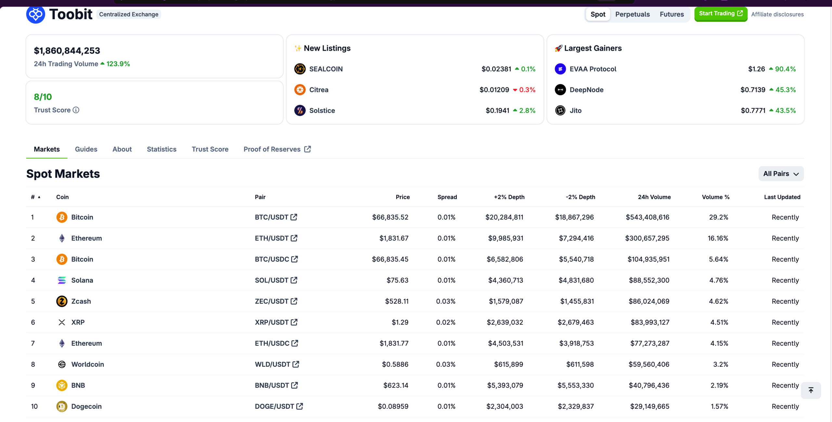832x422 pixels.
Task: Click the Citrea coin icon
Action: [300, 90]
